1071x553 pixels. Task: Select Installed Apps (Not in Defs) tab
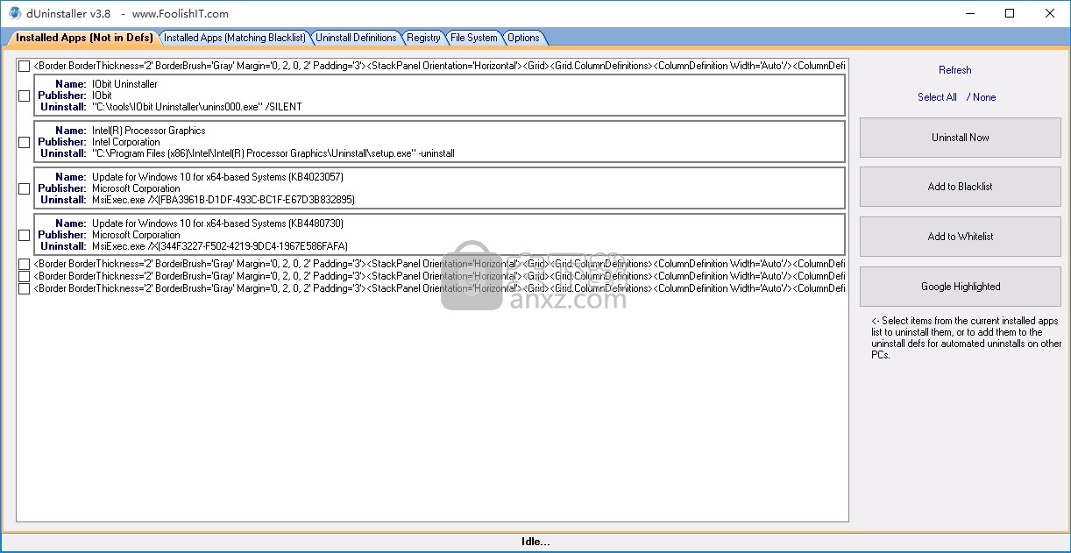click(84, 38)
